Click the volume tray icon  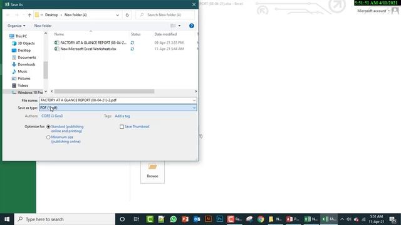(x=349, y=219)
